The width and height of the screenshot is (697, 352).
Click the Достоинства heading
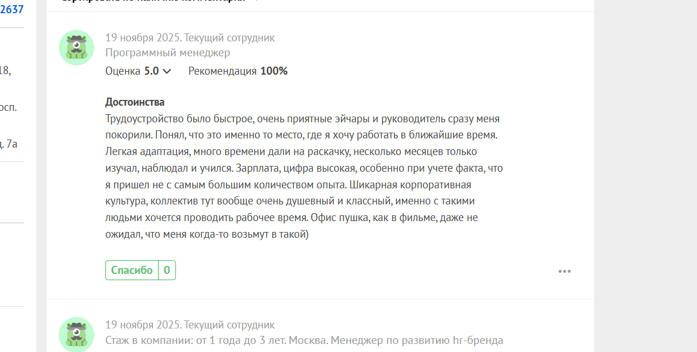click(x=135, y=102)
